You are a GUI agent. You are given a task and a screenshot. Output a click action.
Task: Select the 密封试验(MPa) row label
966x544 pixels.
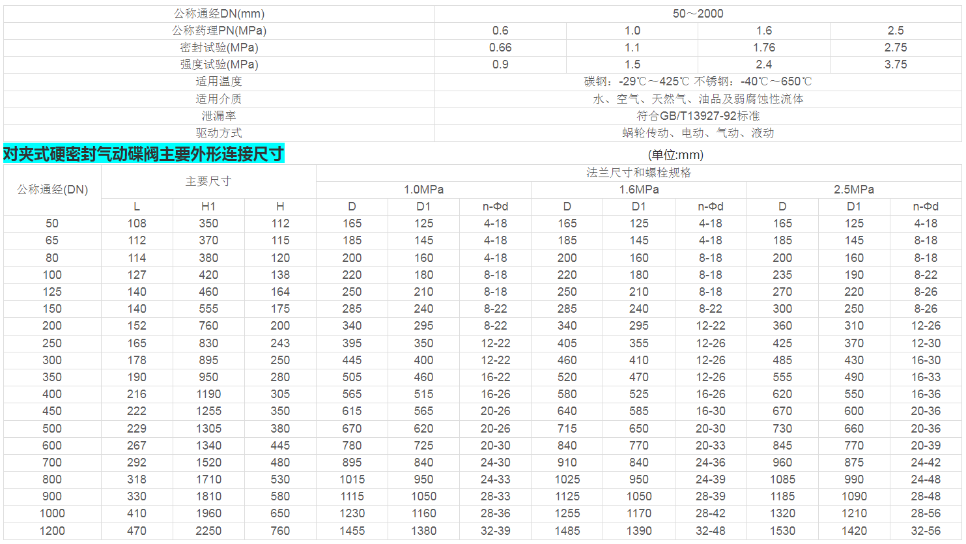219,48
